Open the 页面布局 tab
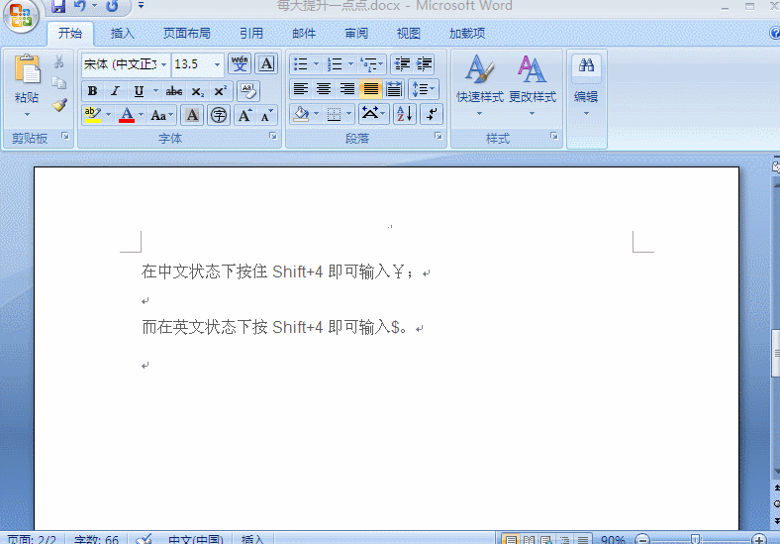 pos(186,34)
